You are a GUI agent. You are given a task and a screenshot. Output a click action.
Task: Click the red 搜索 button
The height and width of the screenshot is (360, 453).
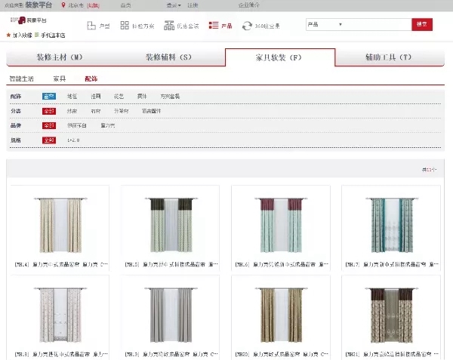(x=422, y=25)
